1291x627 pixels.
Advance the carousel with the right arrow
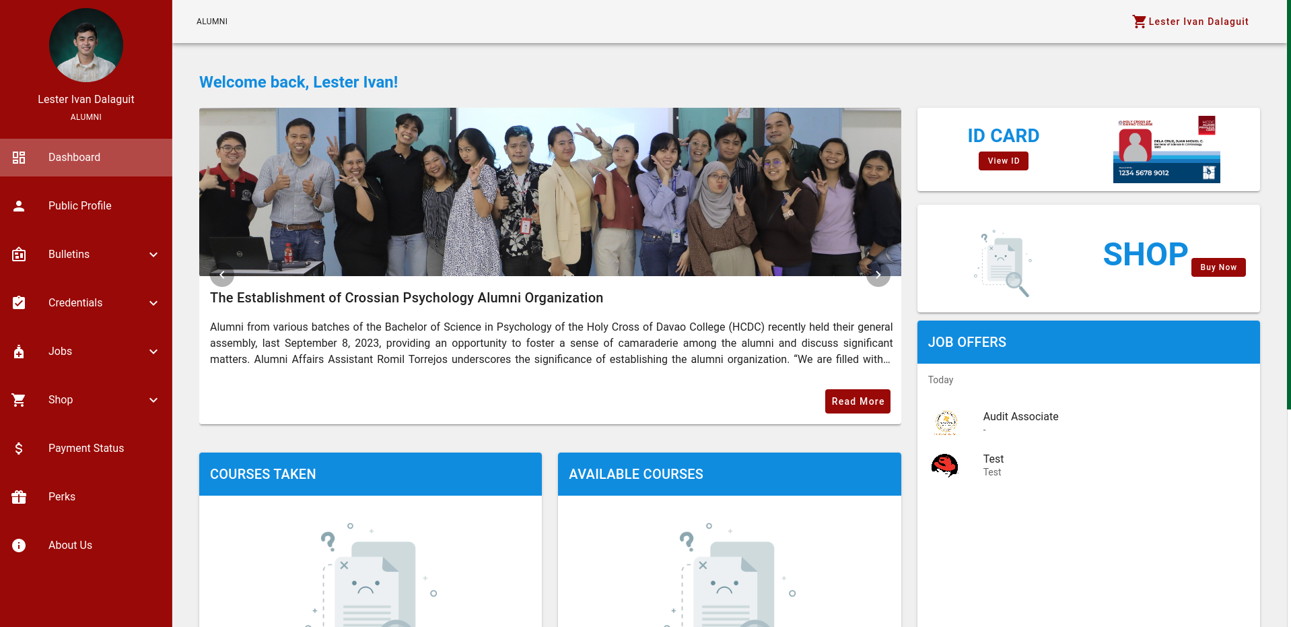pos(878,275)
